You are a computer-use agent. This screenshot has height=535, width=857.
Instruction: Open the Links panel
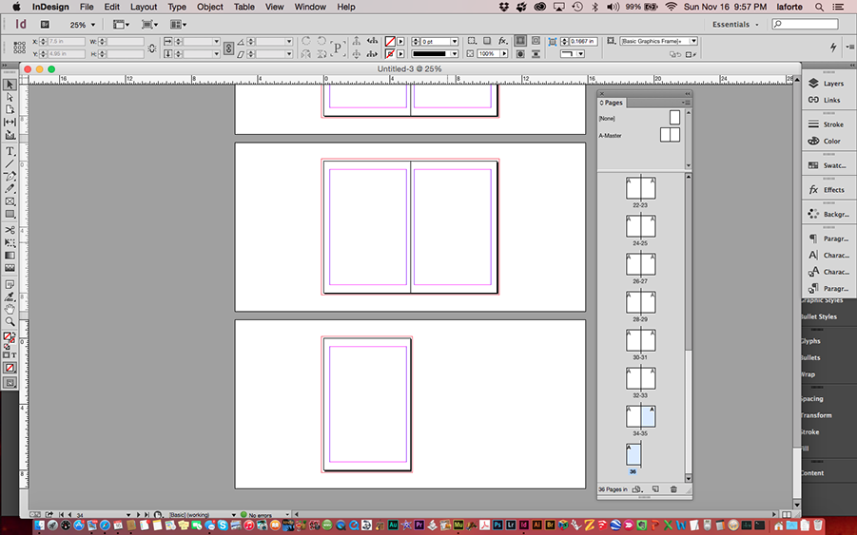tap(827, 100)
